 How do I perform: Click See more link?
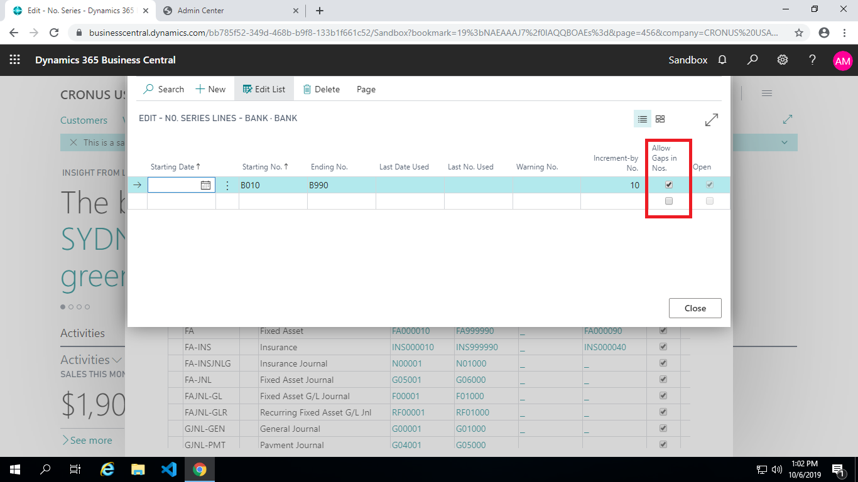[86, 441]
